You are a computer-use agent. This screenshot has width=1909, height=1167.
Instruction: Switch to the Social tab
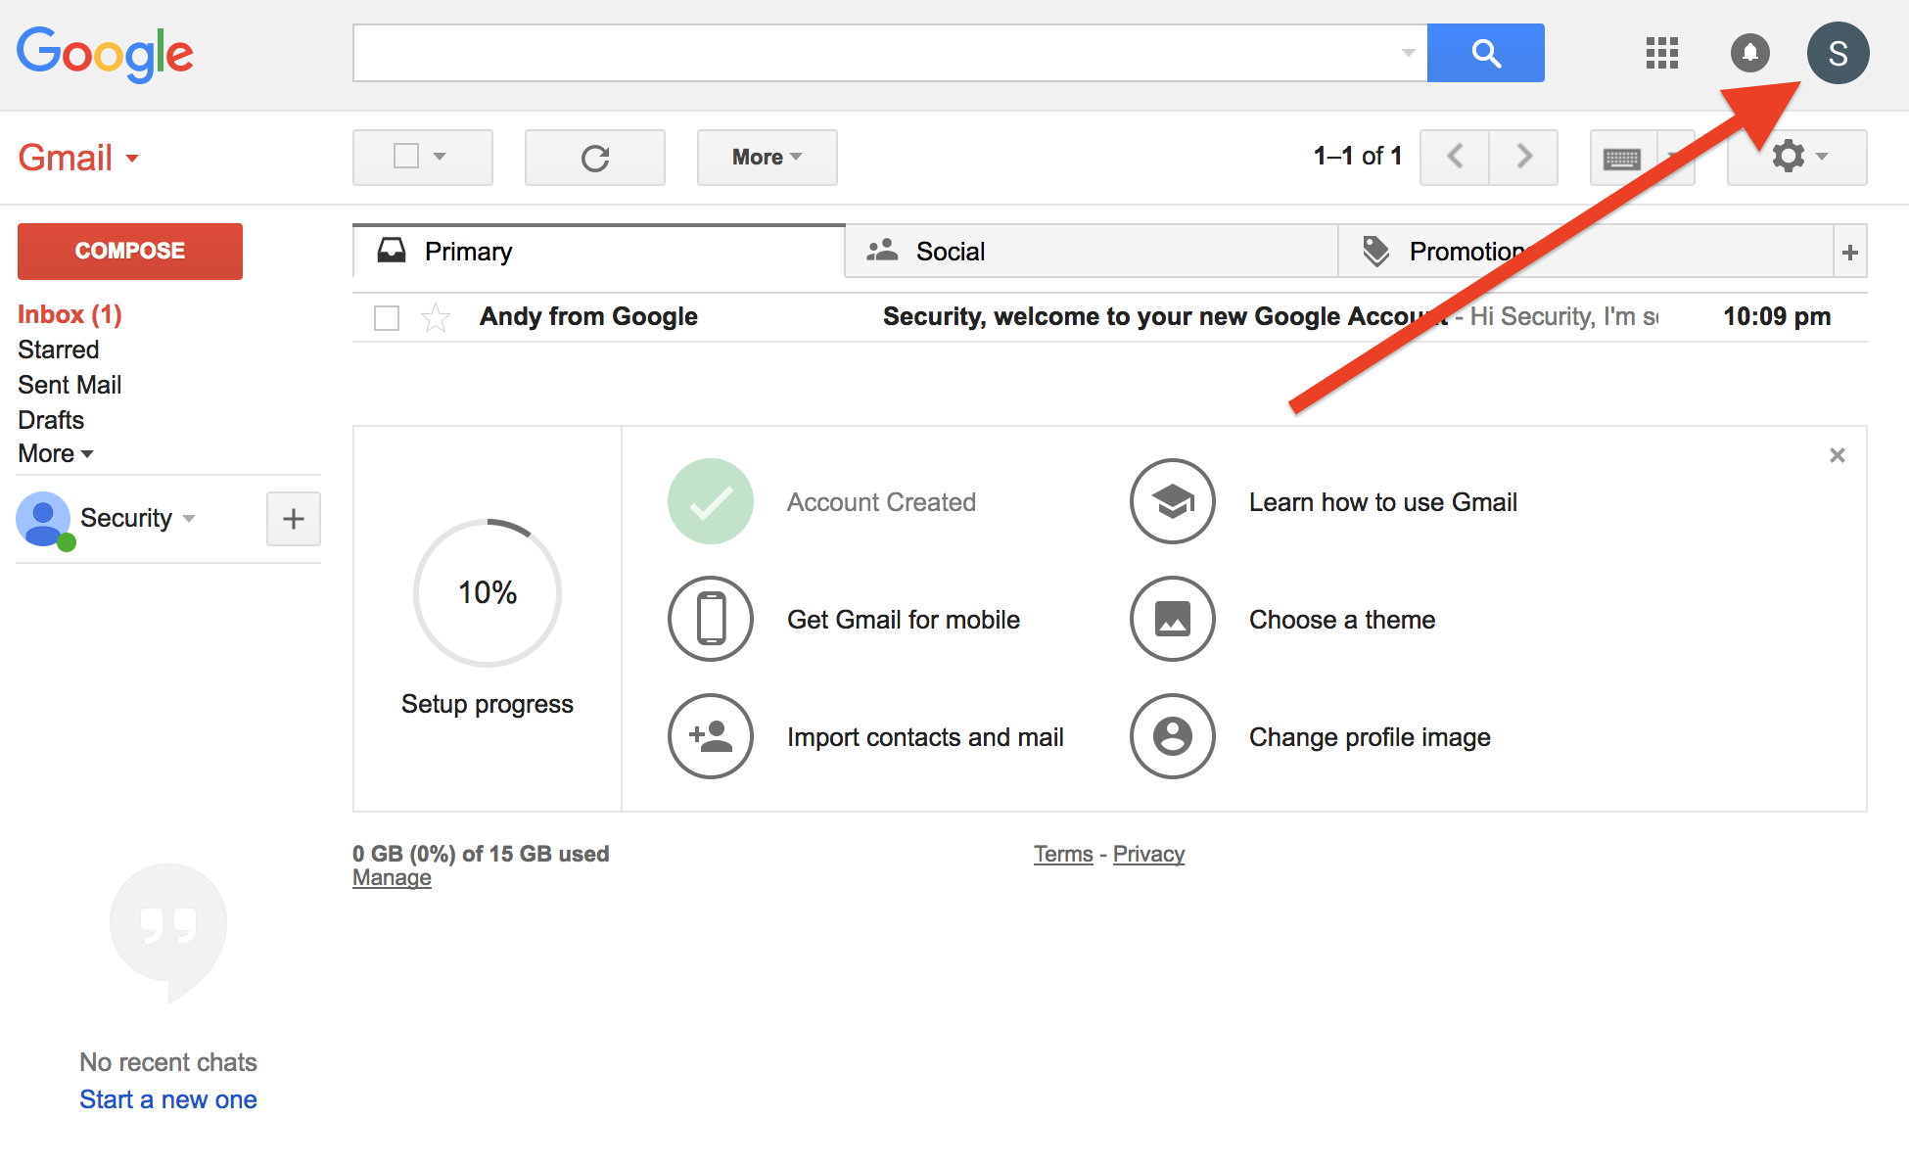coord(949,251)
